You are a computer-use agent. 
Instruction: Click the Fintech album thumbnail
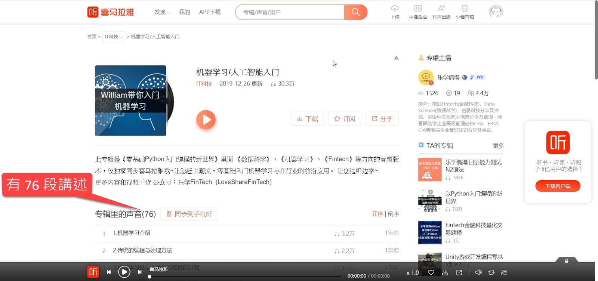pos(430,232)
